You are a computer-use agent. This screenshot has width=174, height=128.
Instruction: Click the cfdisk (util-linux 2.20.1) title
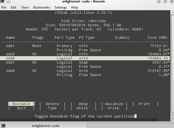coord(83,13)
